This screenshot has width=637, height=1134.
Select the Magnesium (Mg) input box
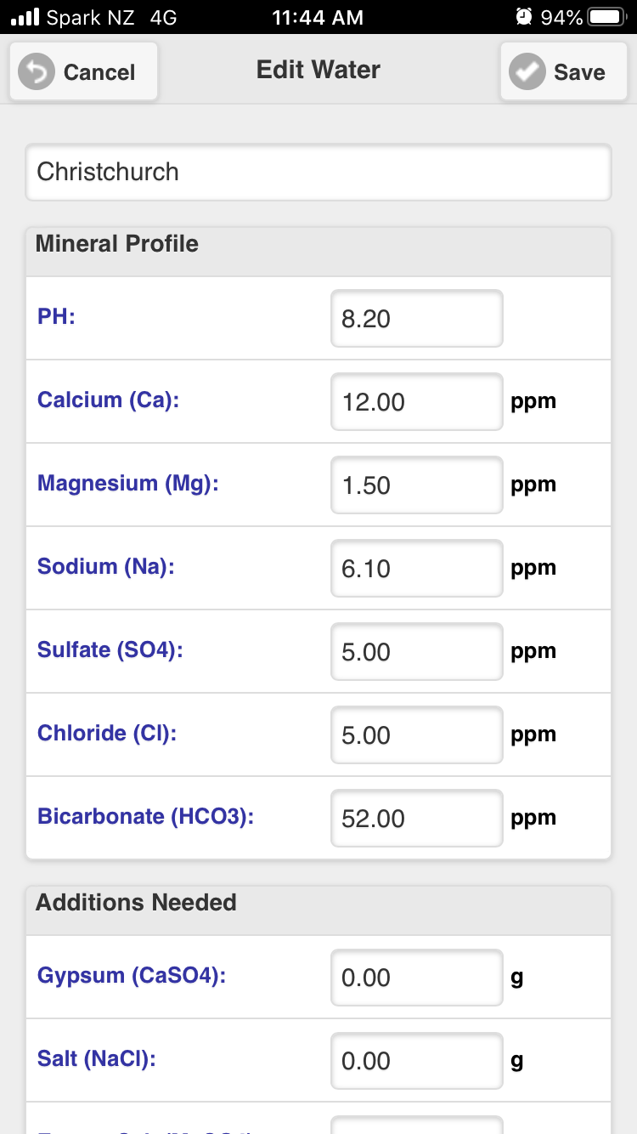pos(417,485)
